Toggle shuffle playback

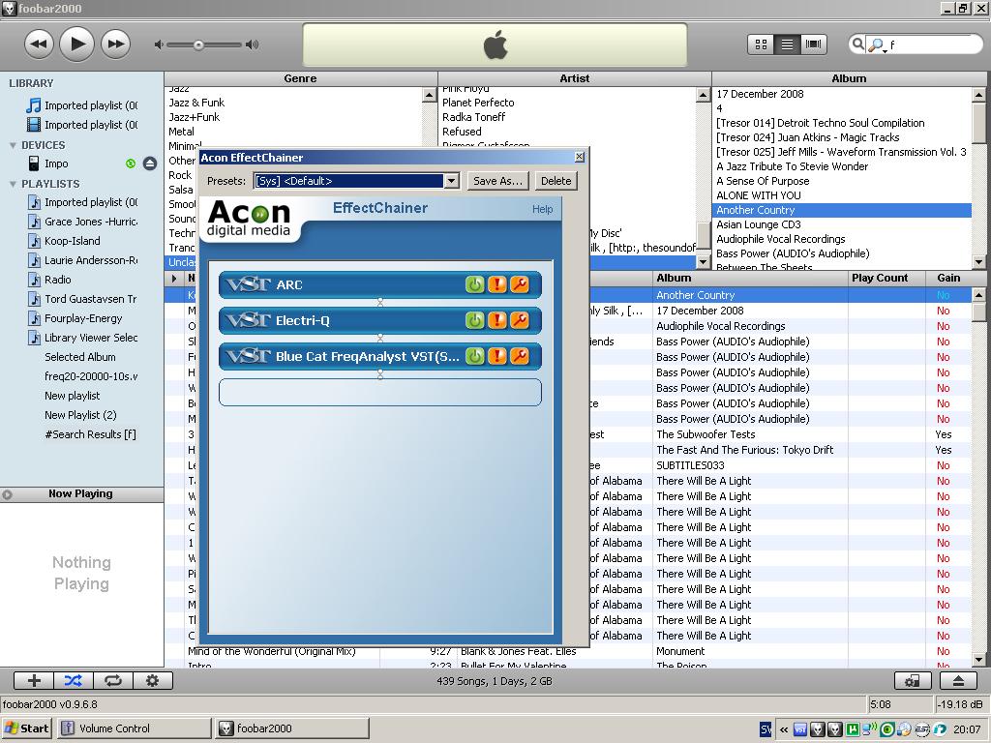coord(74,680)
